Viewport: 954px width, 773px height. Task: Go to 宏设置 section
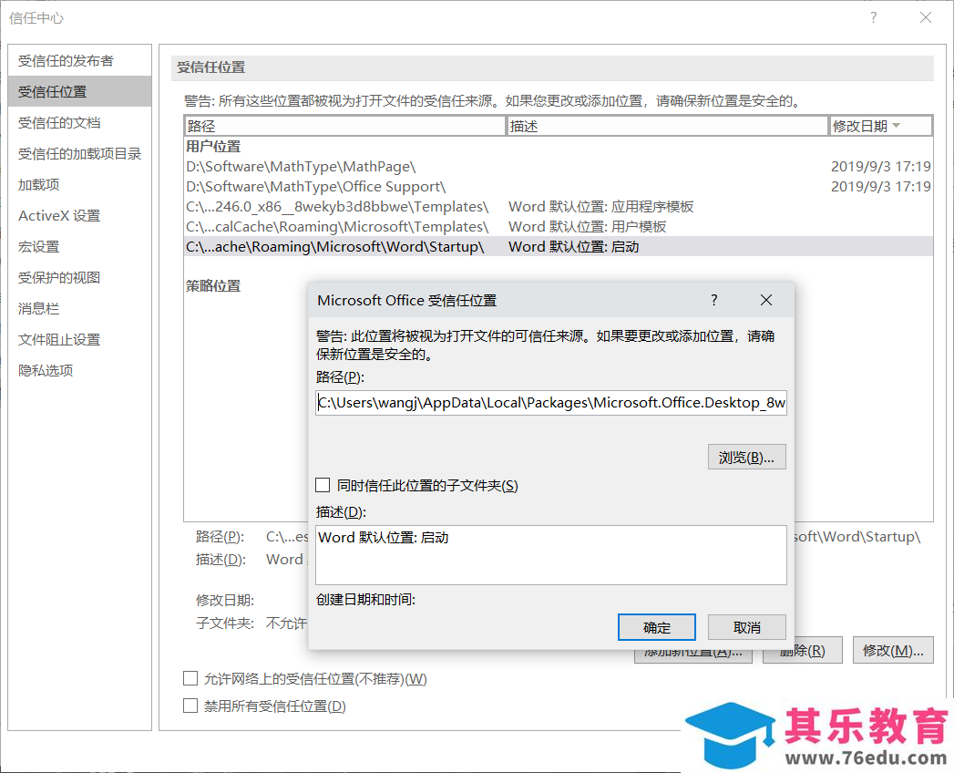point(79,246)
